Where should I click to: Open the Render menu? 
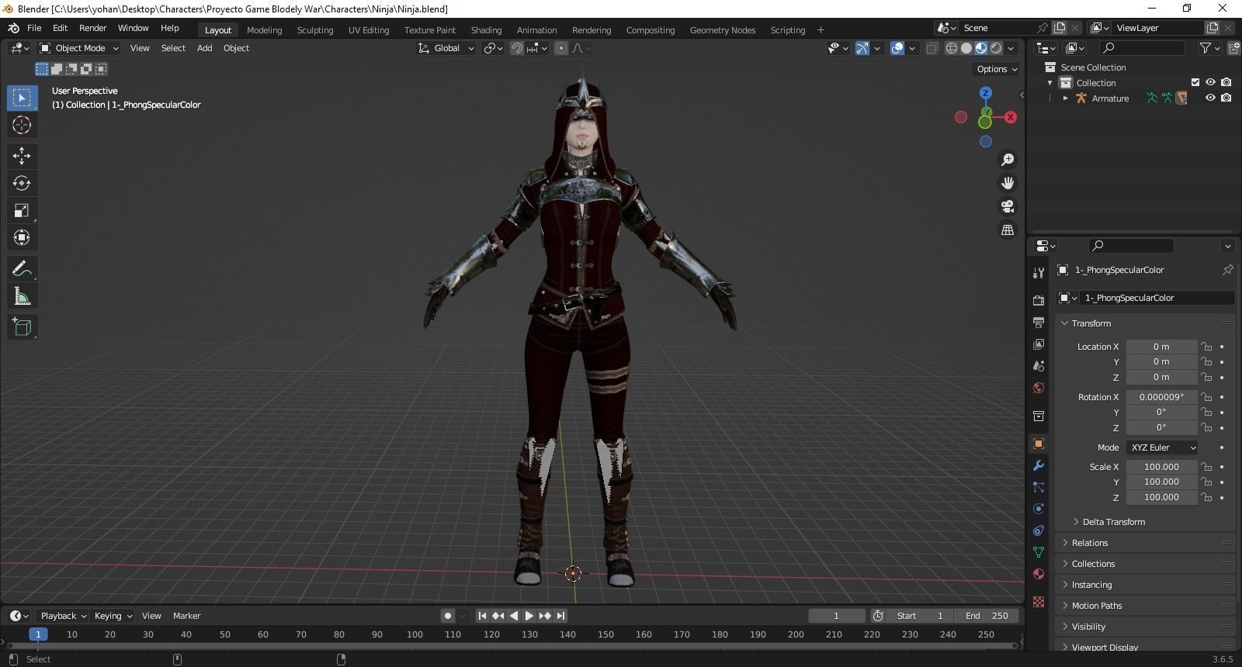(x=92, y=28)
